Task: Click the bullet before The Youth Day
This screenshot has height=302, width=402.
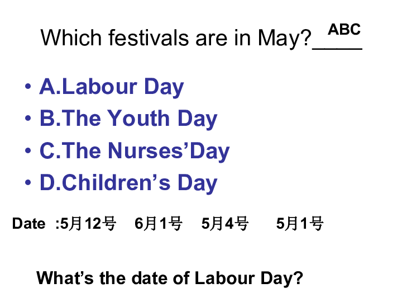Action: coord(28,119)
